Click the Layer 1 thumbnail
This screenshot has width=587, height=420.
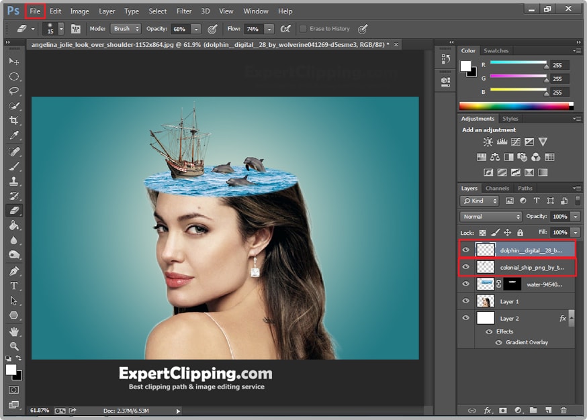(485, 301)
